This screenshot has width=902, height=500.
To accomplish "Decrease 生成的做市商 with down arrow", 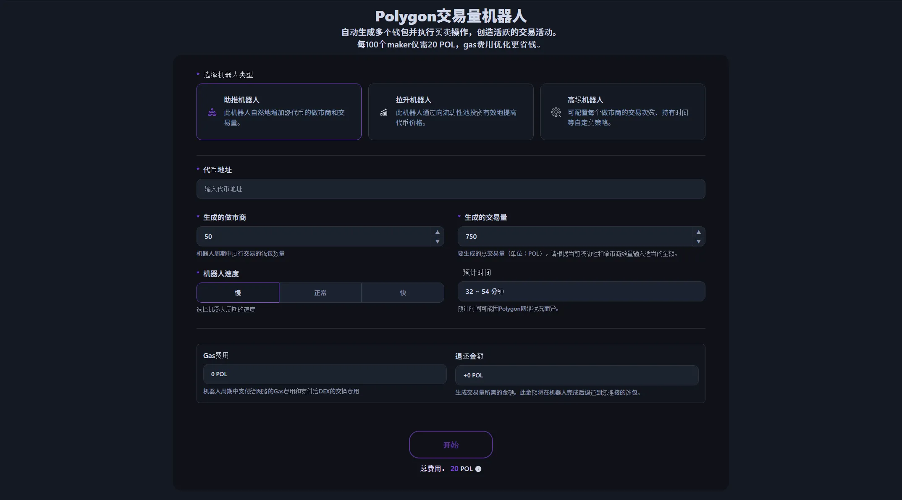I will (437, 241).
